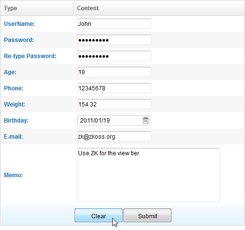The height and width of the screenshot is (230, 245).
Task: Focus the UserName field containing John
Action: click(114, 24)
